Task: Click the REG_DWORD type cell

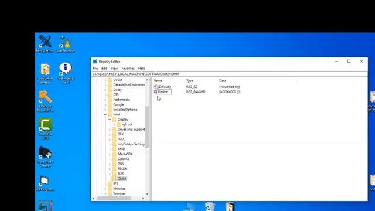Action: (x=196, y=92)
